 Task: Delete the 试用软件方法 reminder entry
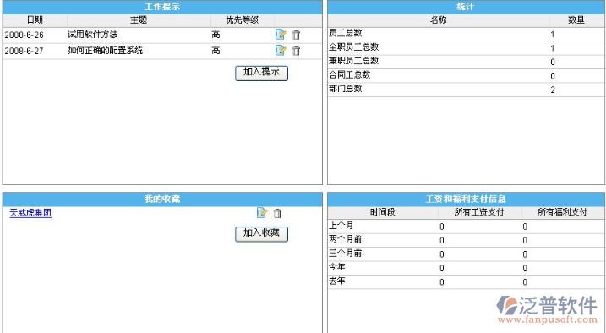click(296, 35)
